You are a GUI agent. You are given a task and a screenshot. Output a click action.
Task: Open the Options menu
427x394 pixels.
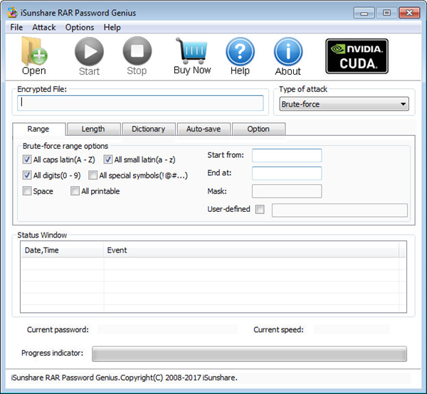coord(80,27)
